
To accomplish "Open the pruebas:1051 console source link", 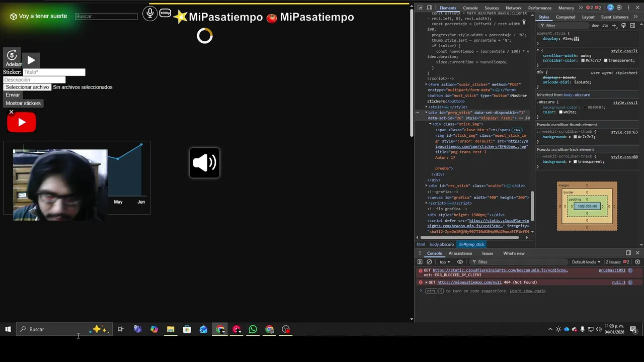I will point(612,270).
